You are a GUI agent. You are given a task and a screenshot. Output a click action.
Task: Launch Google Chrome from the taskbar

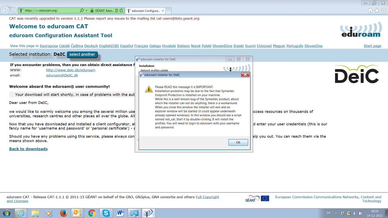pyautogui.click(x=92, y=213)
